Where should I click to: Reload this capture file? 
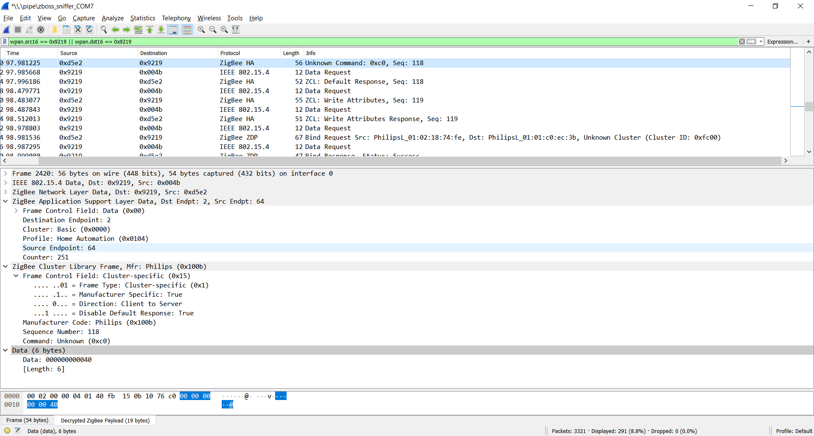[89, 30]
